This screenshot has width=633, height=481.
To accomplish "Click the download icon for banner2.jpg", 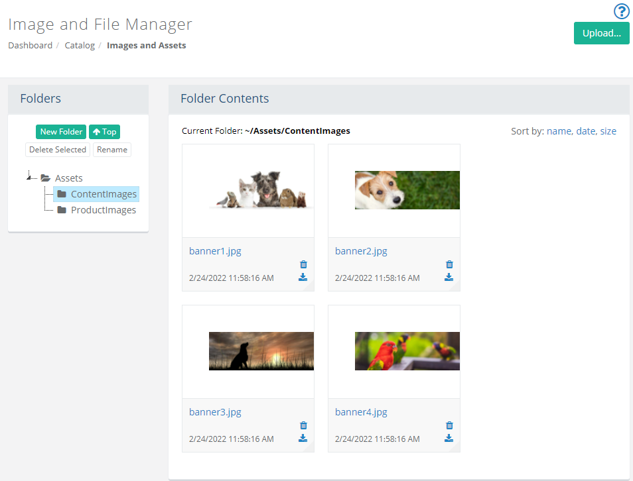I will [449, 278].
